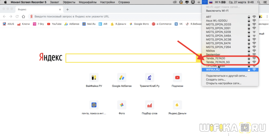Connect to MGTS_GPON_F264 network
The image size is (269, 136).
coord(230,47)
